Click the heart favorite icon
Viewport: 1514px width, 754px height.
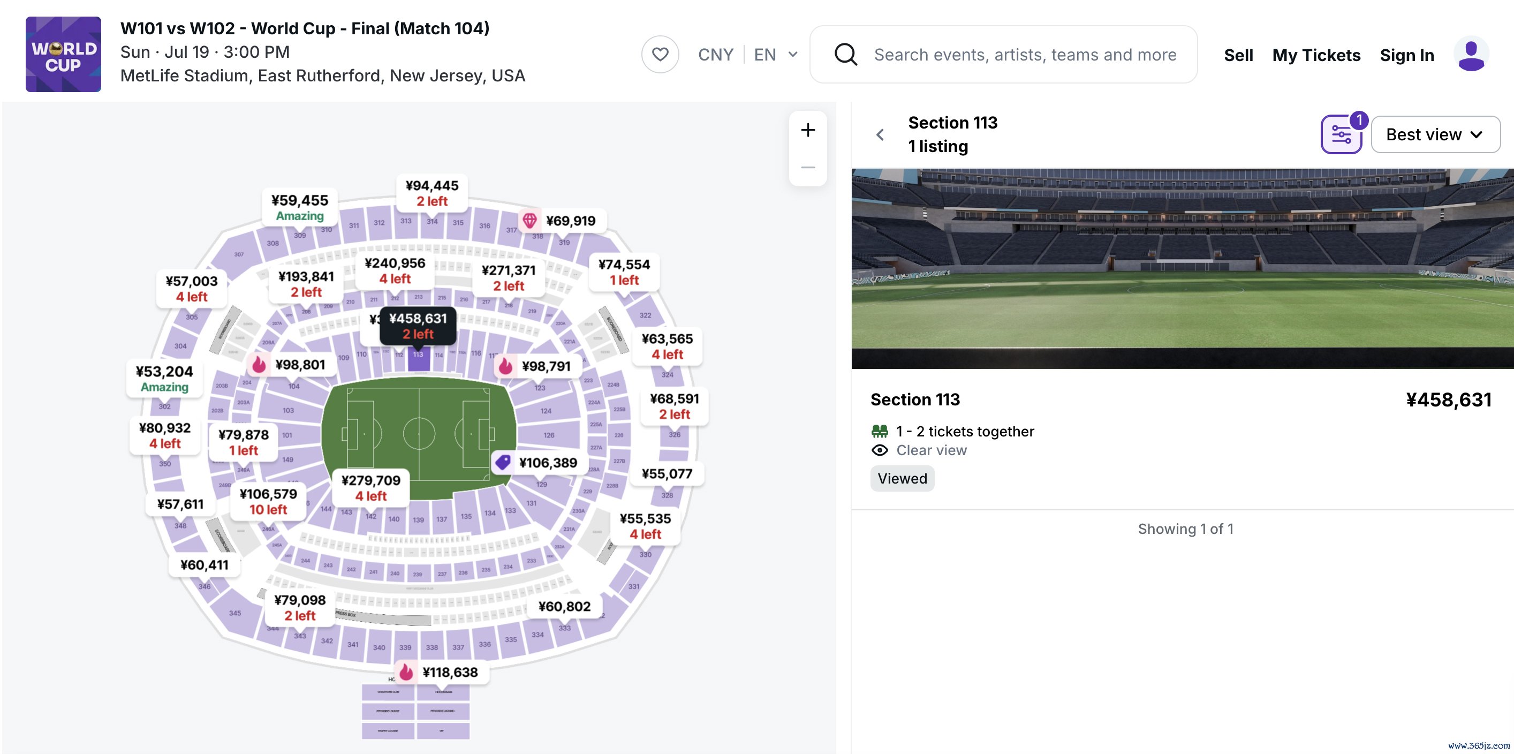(660, 55)
